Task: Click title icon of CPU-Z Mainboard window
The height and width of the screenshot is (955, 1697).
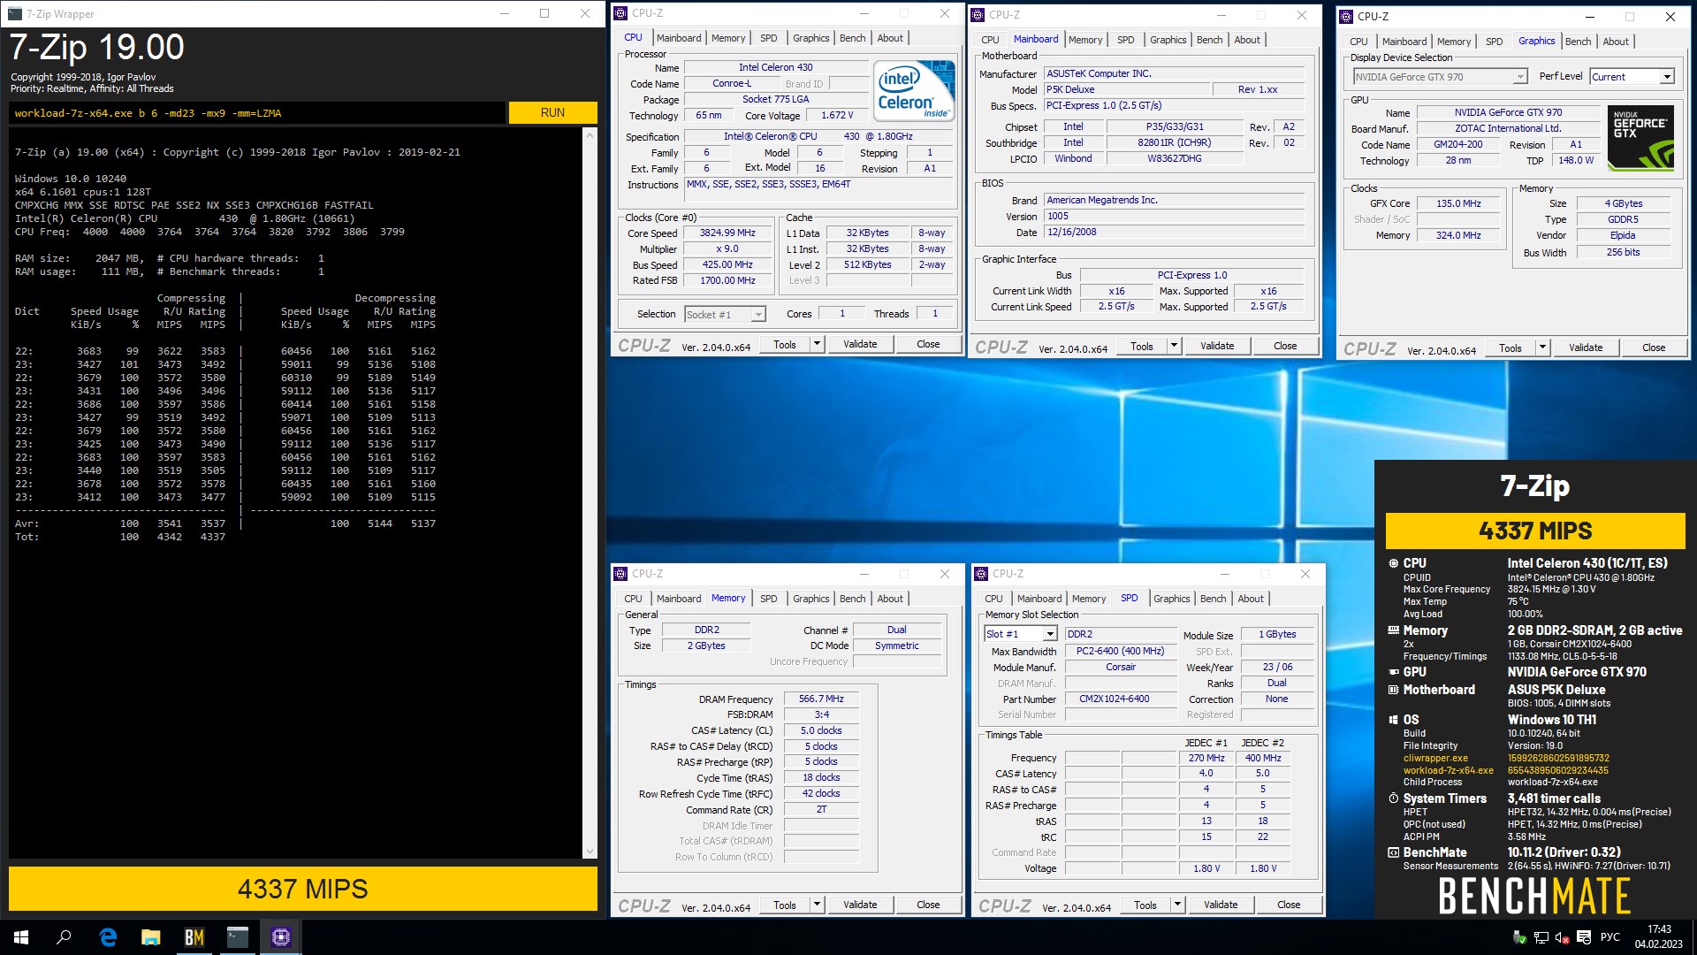Action: click(x=978, y=14)
